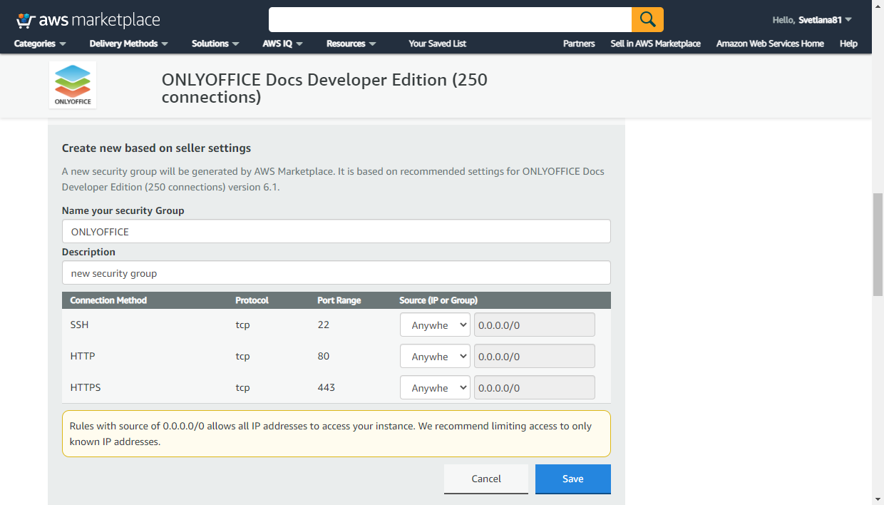Image resolution: width=884 pixels, height=505 pixels.
Task: Open the HTTP source dropdown
Action: coord(435,356)
